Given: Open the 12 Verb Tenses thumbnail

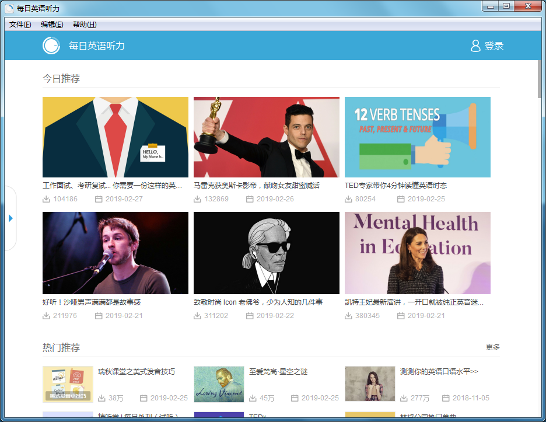Looking at the screenshot, I should click(418, 137).
